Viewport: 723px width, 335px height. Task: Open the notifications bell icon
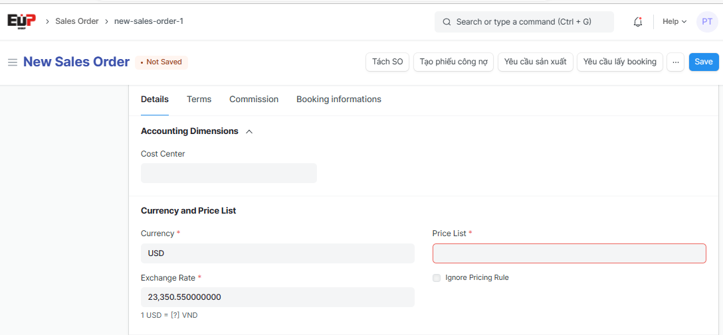point(638,22)
